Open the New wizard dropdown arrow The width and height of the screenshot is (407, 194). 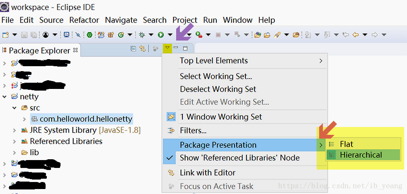point(15,35)
